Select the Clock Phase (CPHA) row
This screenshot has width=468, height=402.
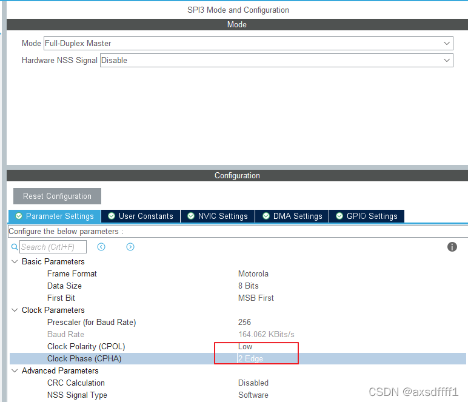(238, 358)
